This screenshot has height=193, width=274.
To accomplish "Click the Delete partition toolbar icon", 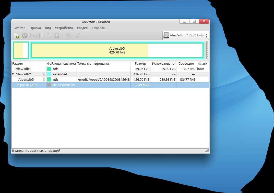I will (x=25, y=36).
